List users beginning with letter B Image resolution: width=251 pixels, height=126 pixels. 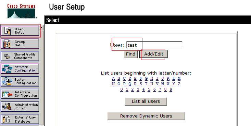119,79
